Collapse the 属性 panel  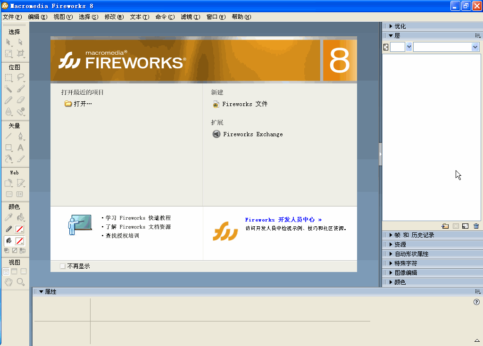point(41,292)
